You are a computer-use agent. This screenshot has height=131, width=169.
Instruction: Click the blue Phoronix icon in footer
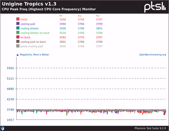coord(3,128)
